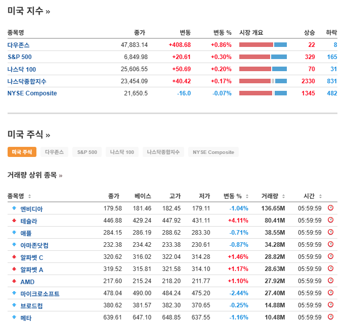This screenshot has height=325, width=343.
Task: Switch to the NYSE Composite tab
Action: 213,152
